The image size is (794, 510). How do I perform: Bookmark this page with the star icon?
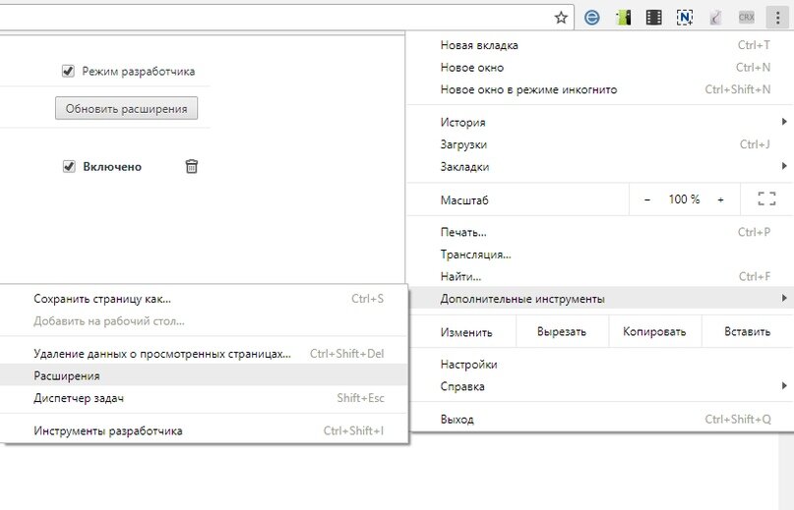(x=561, y=18)
